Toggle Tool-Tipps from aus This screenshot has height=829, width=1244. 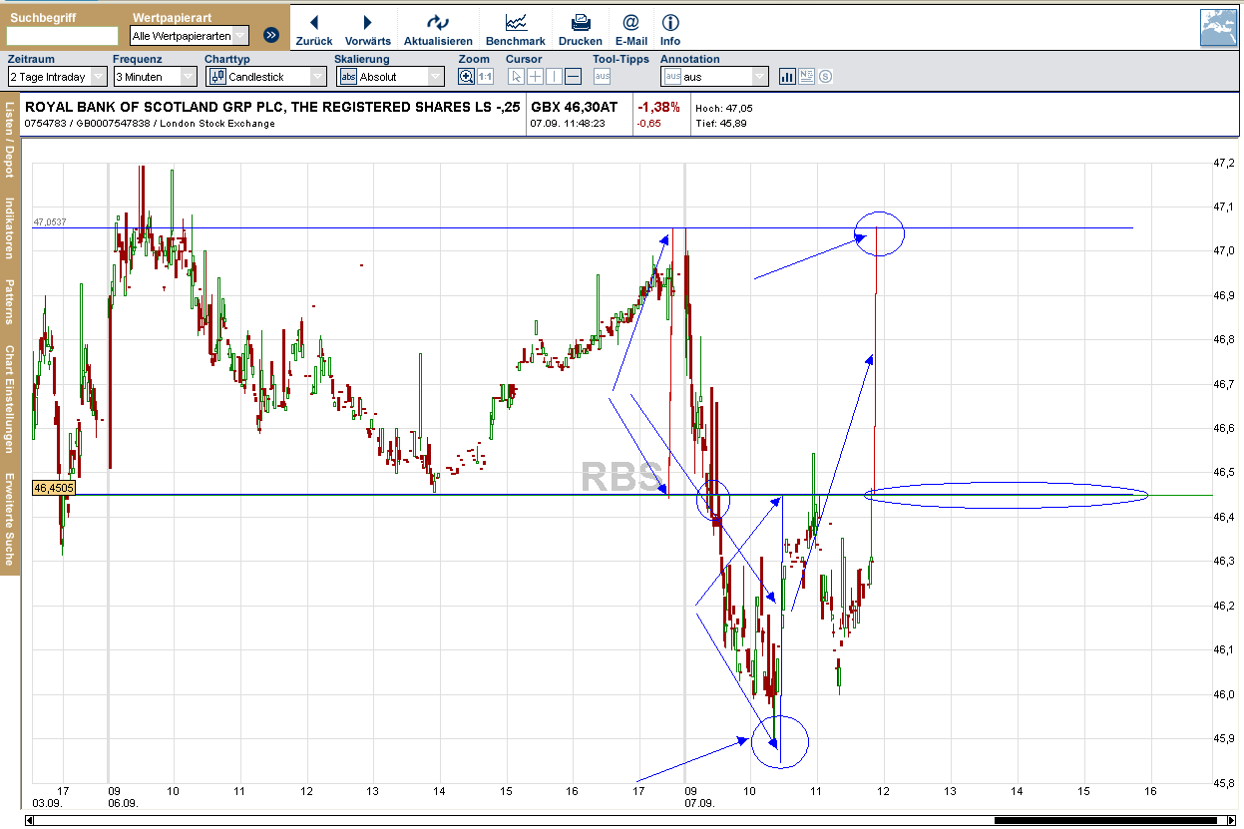(x=604, y=76)
